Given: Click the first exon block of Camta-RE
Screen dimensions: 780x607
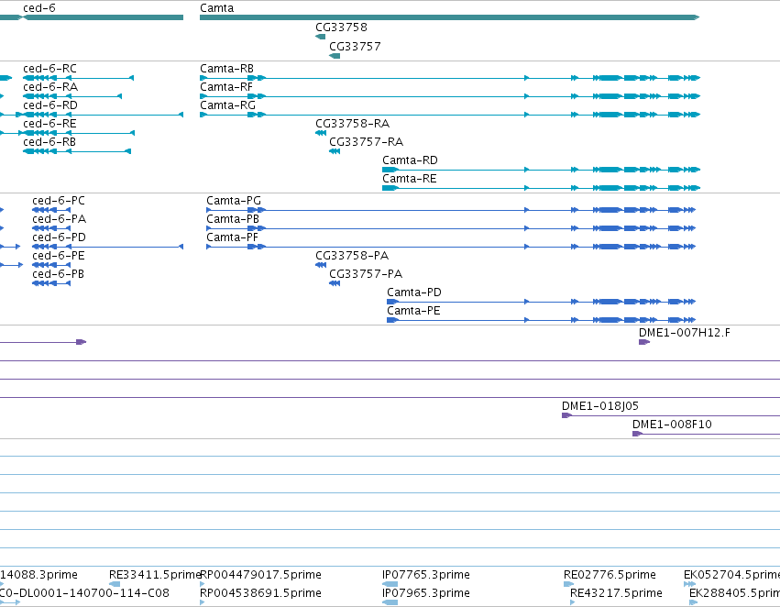Looking at the screenshot, I should pyautogui.click(x=390, y=188).
